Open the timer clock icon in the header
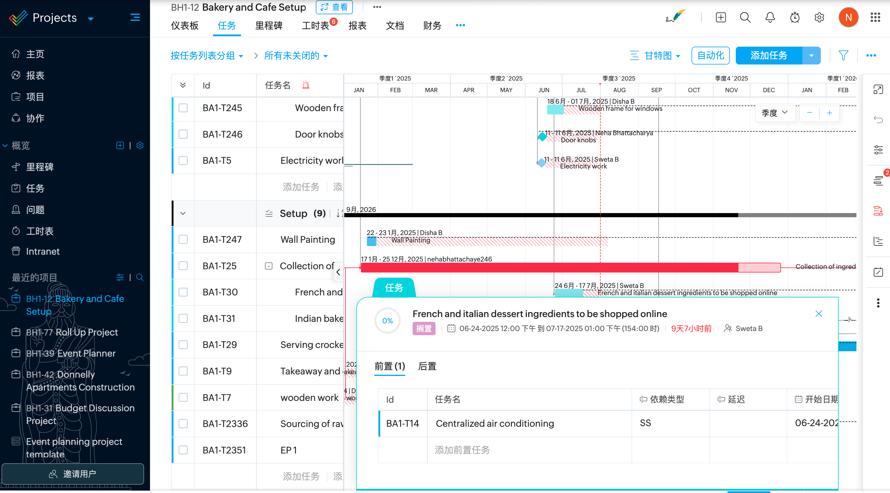Viewport: 890px width, 493px height. pos(795,17)
